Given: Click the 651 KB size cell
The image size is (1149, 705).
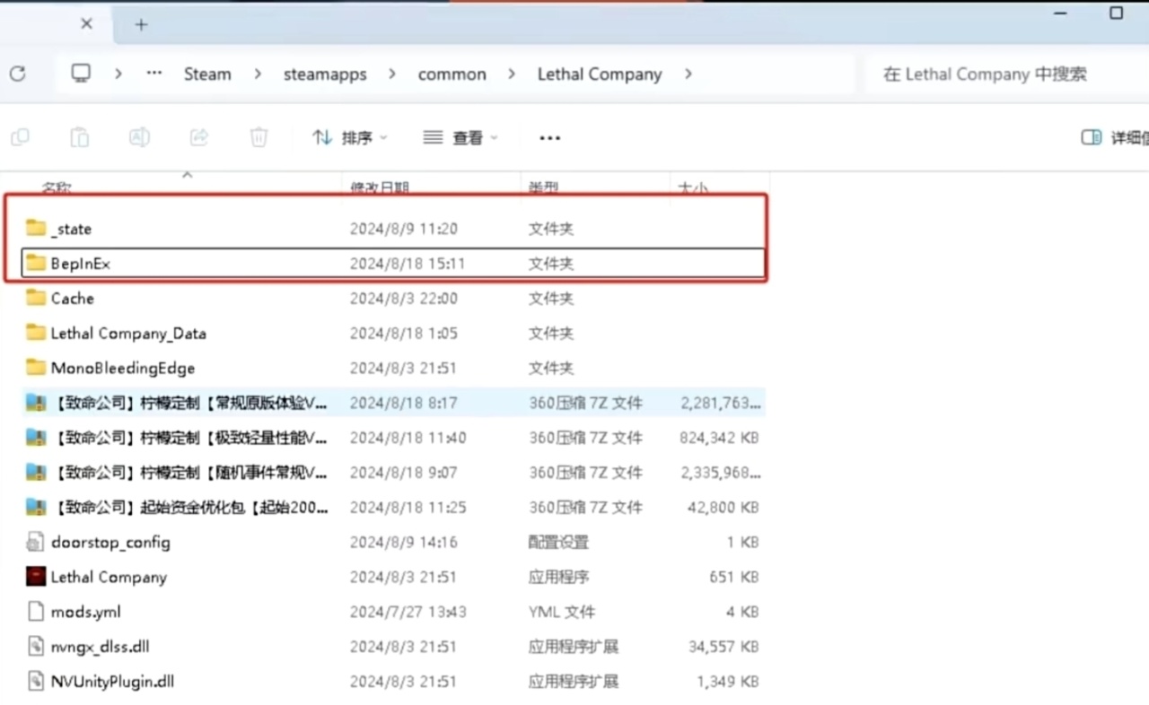Looking at the screenshot, I should click(x=733, y=578).
